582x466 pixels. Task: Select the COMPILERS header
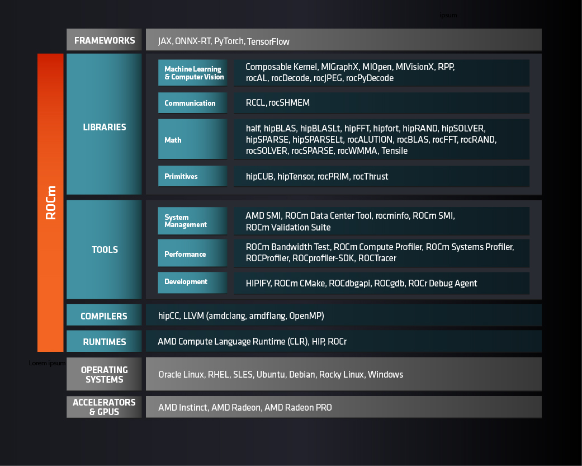pos(104,315)
